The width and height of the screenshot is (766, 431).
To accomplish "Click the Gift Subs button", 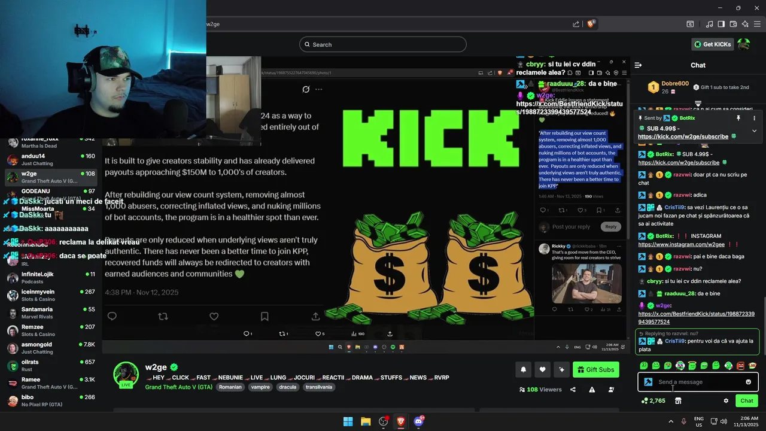I will pyautogui.click(x=595, y=369).
